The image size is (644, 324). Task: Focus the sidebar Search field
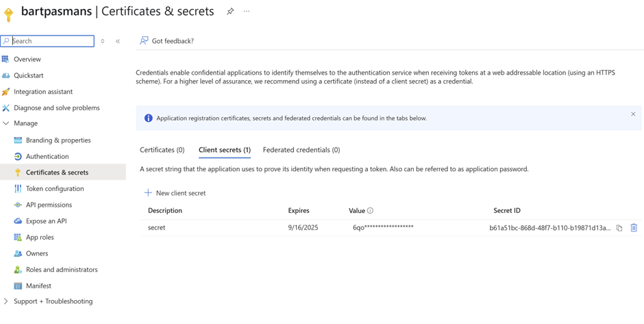click(48, 41)
